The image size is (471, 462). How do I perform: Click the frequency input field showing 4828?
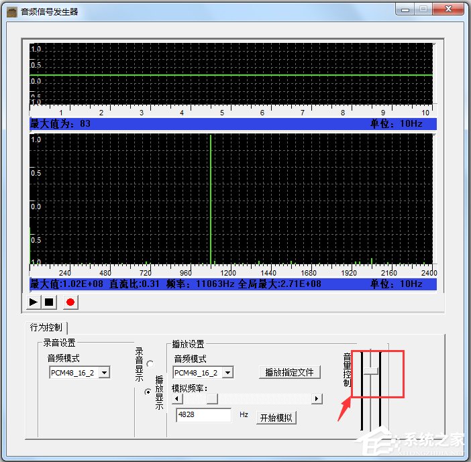203,416
